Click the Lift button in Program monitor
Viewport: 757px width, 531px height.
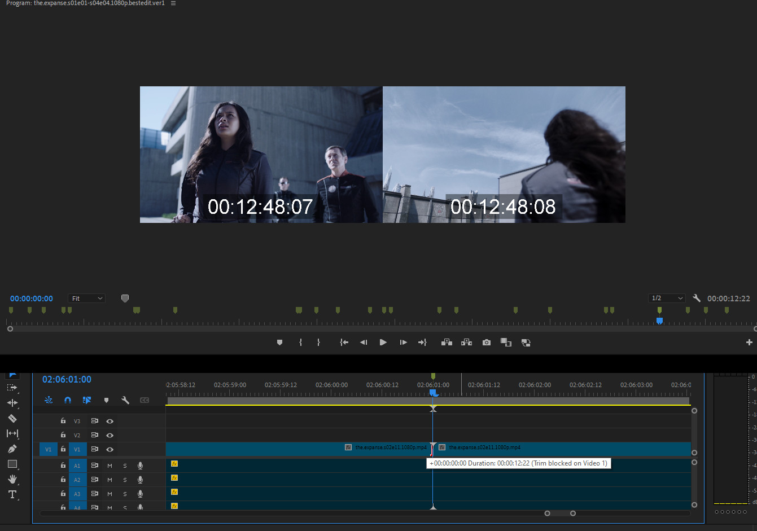click(x=447, y=343)
